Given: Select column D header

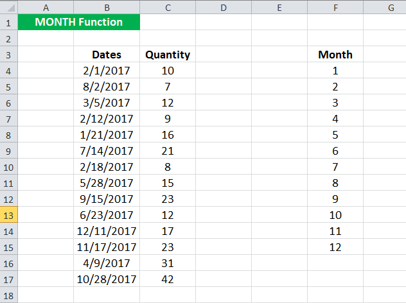Looking at the screenshot, I should pyautogui.click(x=224, y=8).
